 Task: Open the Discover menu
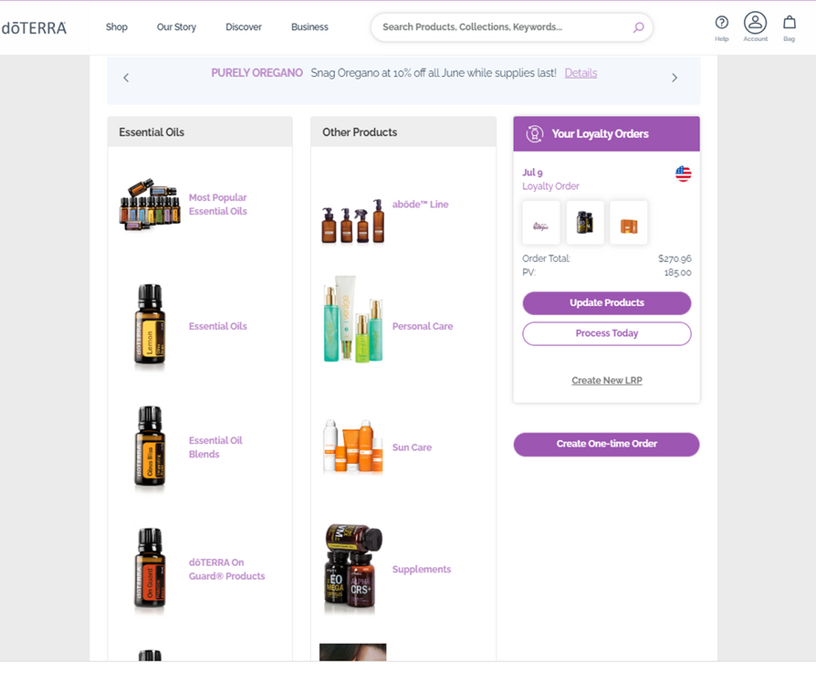click(x=244, y=27)
